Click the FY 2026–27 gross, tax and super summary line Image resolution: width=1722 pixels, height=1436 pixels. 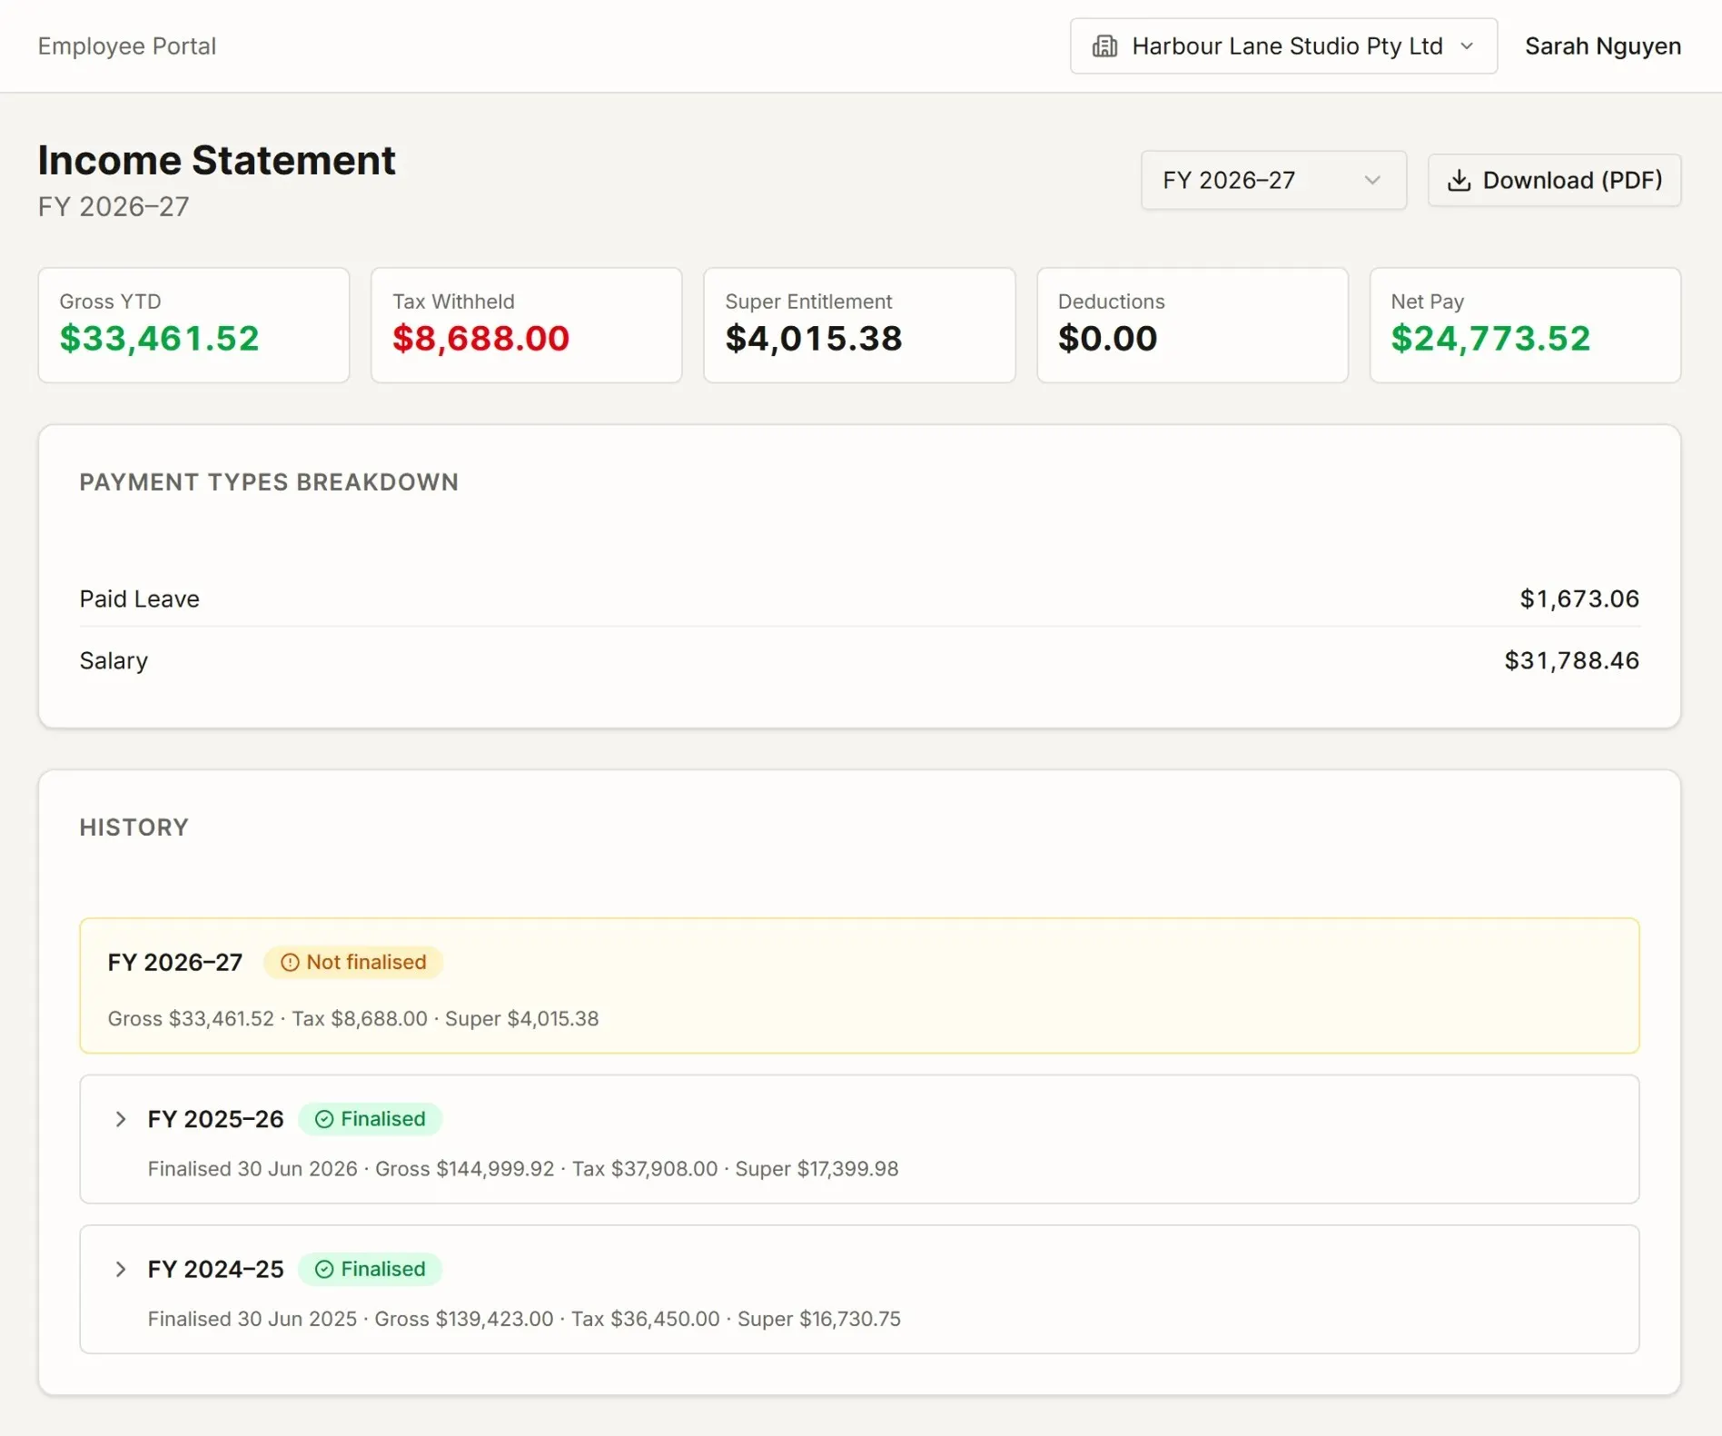tap(353, 1019)
